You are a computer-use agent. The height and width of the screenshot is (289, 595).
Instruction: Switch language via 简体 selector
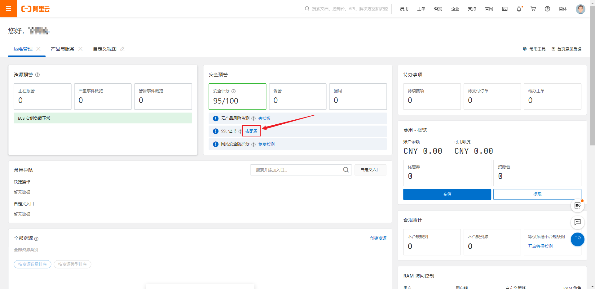pos(563,9)
